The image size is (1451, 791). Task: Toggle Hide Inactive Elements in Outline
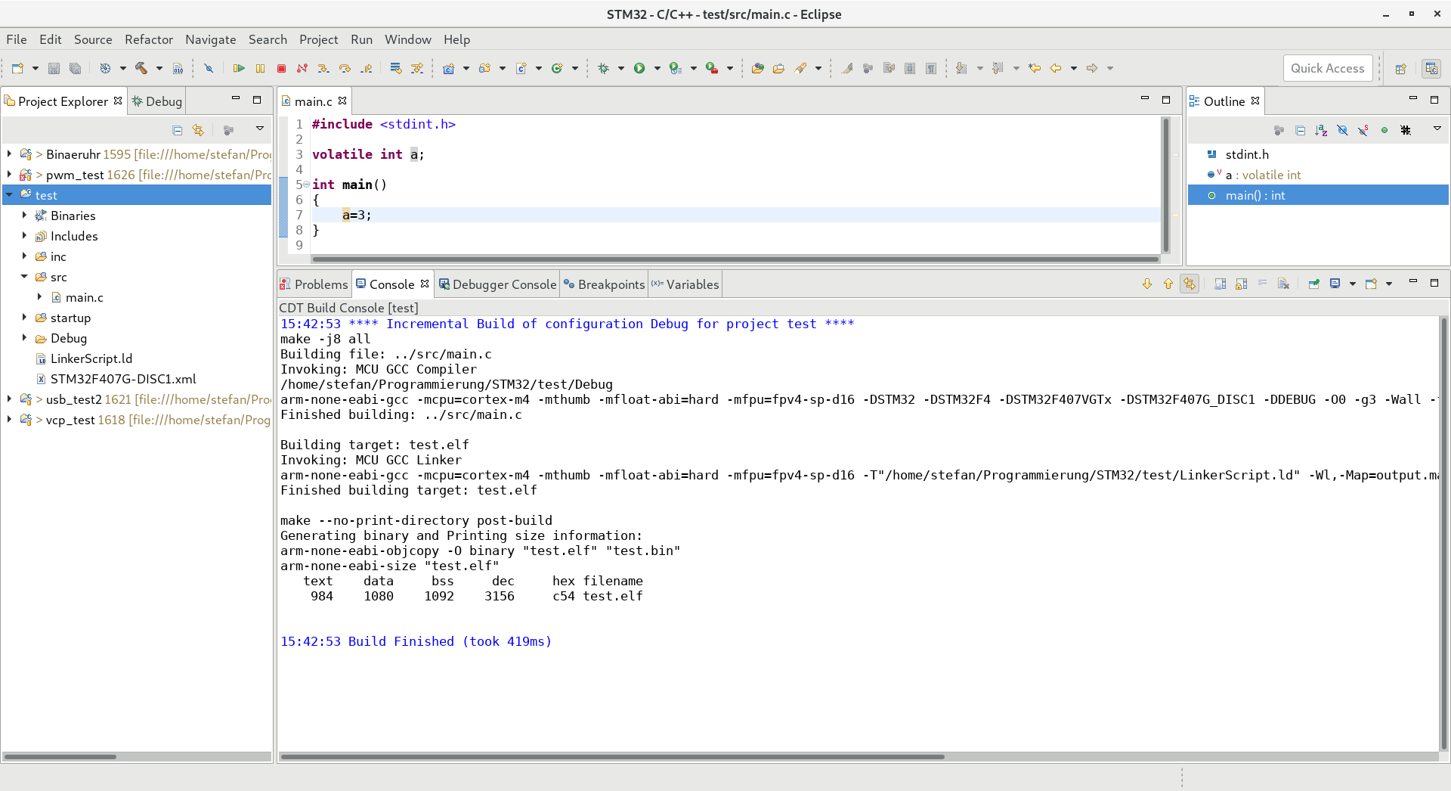(x=1406, y=130)
